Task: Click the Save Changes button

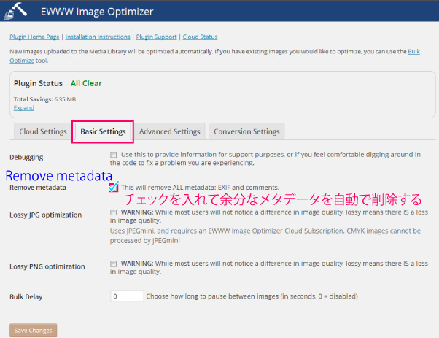Action: (34, 330)
